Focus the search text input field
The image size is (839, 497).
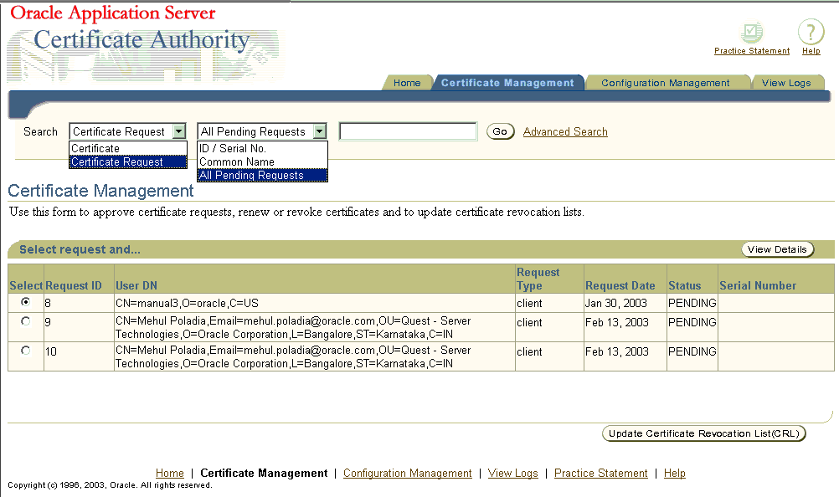408,131
